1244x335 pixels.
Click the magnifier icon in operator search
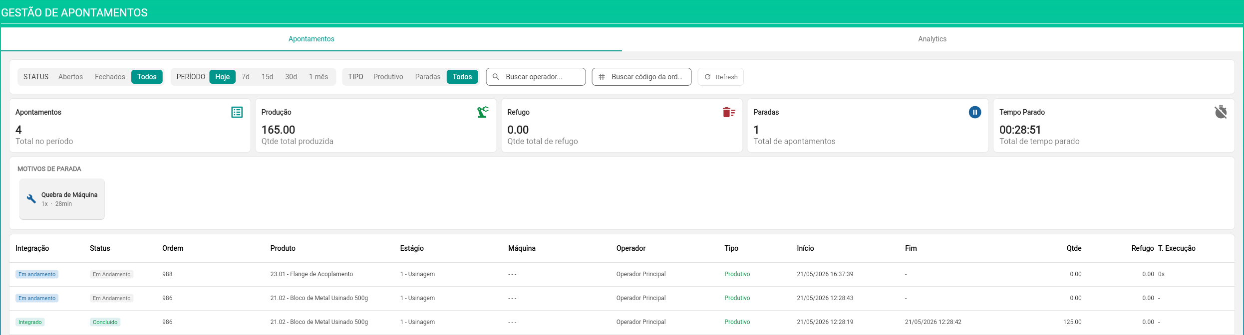pos(496,77)
